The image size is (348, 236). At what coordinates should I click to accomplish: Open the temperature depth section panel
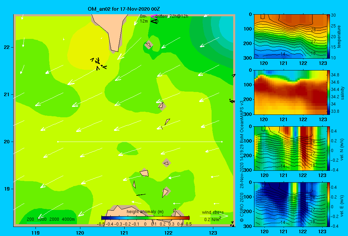click(291, 36)
